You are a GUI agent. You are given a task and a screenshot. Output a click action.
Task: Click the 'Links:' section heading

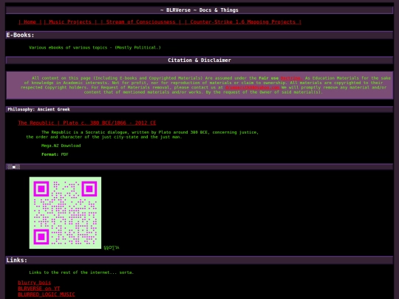pos(17,260)
